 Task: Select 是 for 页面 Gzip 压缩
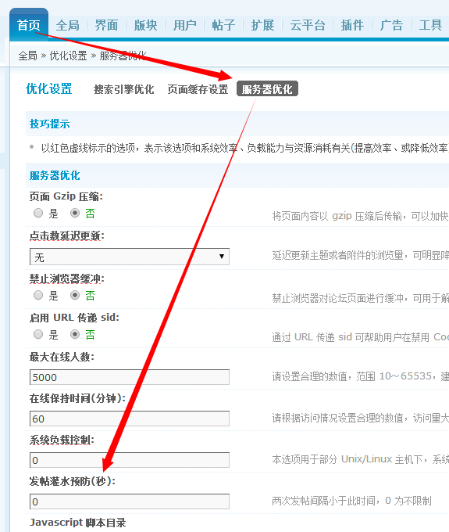(38, 213)
